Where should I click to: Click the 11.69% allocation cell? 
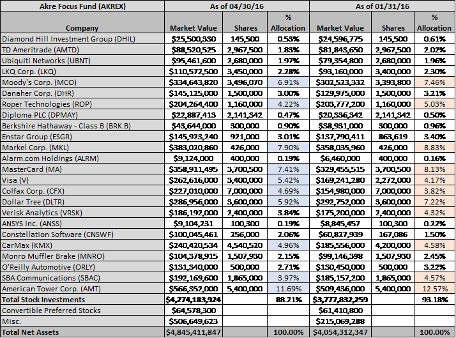[288, 289]
